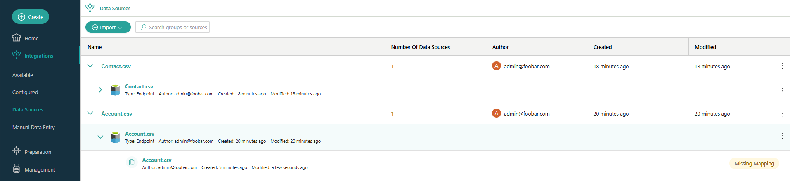Click the Account.csv endpoint datasource icon

click(x=115, y=137)
